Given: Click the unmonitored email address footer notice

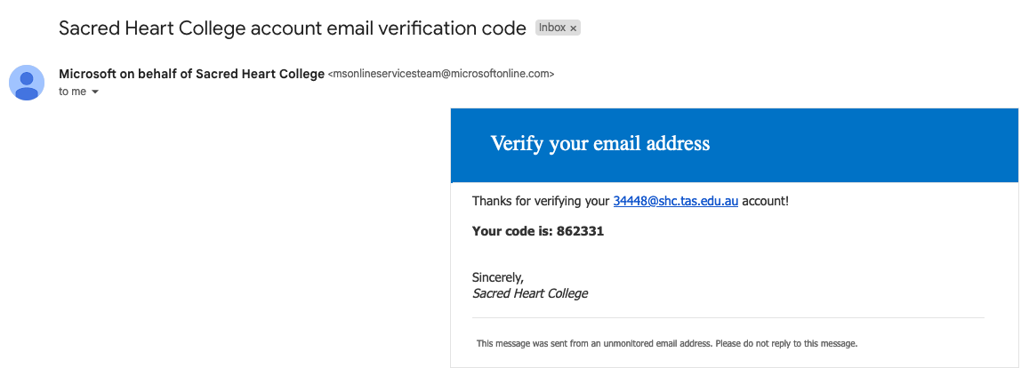Looking at the screenshot, I should pos(667,343).
